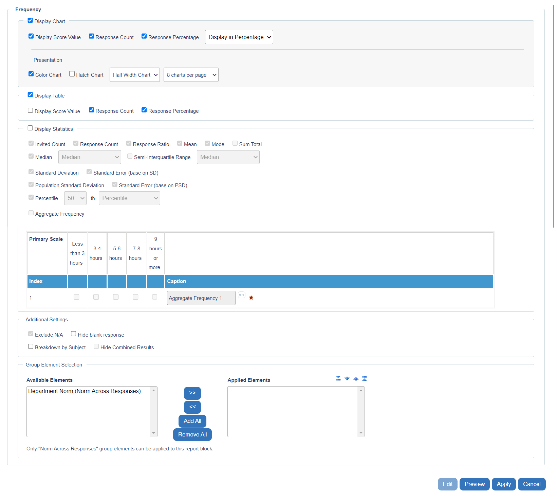Click the >> move-right button
This screenshot has height=501, width=557.
click(192, 393)
